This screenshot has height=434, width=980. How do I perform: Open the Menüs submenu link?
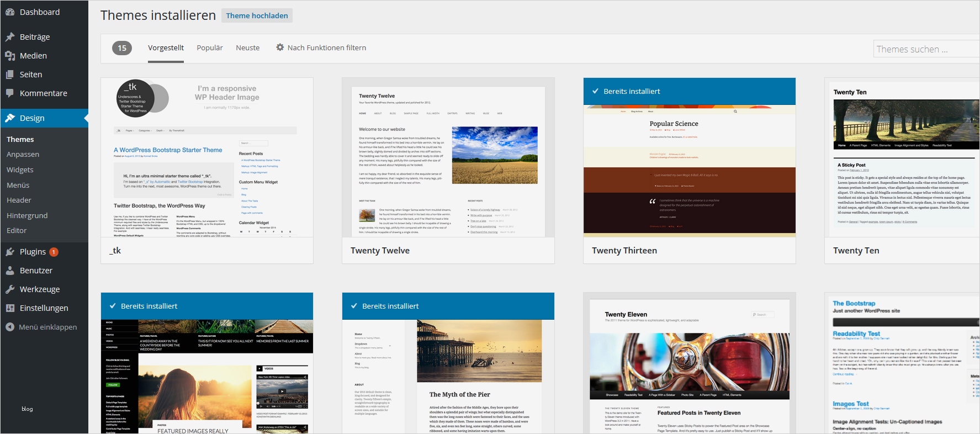click(18, 186)
